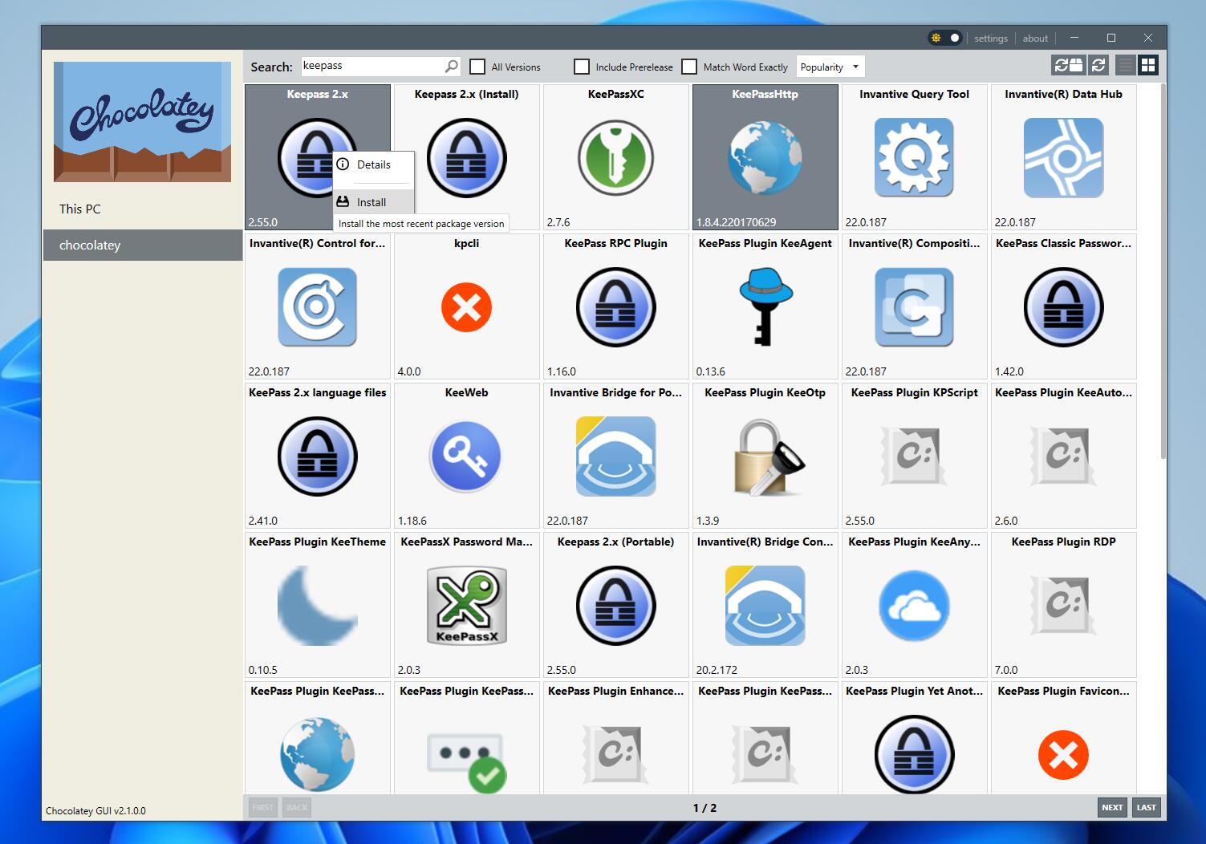Select the Invantive(R) Compositi... package icon

click(914, 307)
